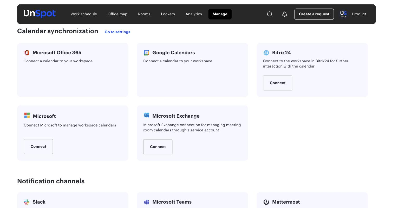Click the Mattermost icon
Image resolution: width=393 pixels, height=208 pixels.
point(266,202)
